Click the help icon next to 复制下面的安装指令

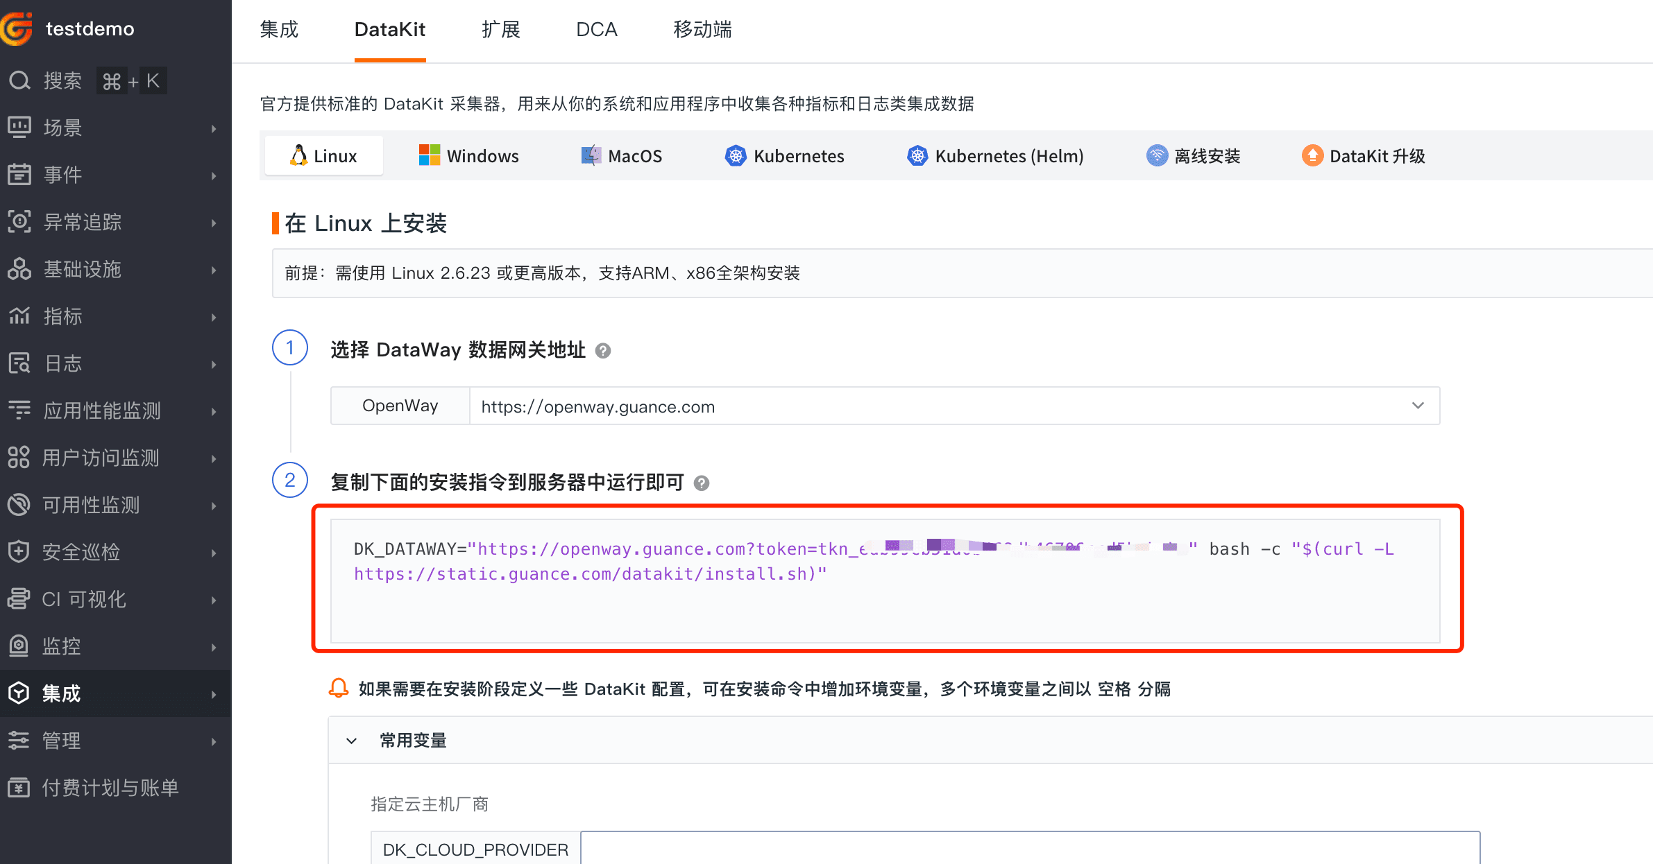[702, 483]
